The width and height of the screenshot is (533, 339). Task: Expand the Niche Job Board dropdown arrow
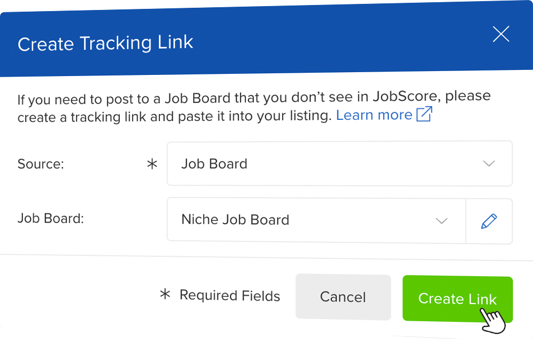441,221
